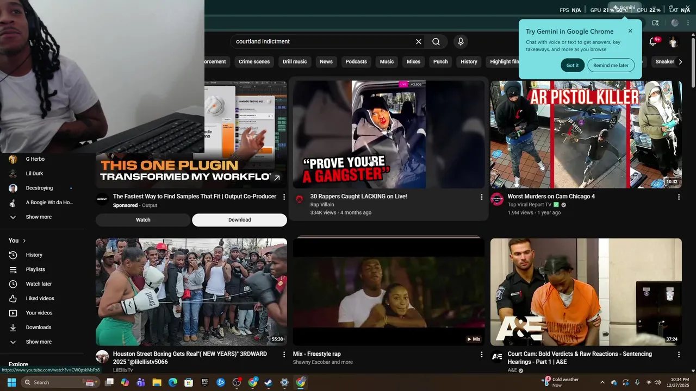Open the A&E channel avatar
The image size is (696, 391).
click(x=497, y=357)
